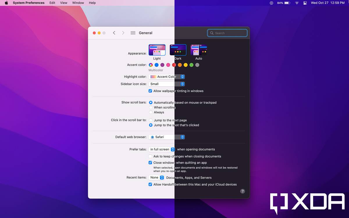Select the Auto appearance thumbnail
This screenshot has height=218, width=349.
coord(199,50)
